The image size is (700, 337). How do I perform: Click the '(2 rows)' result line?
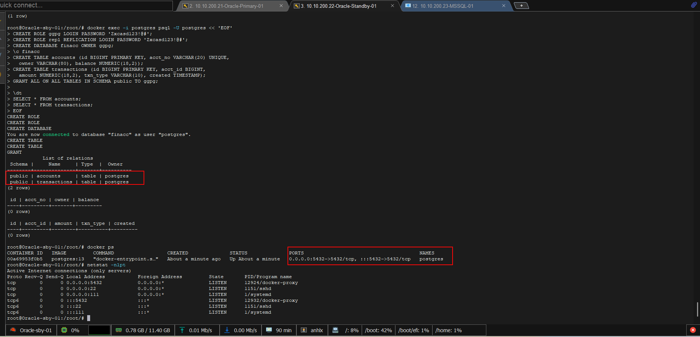(19, 188)
